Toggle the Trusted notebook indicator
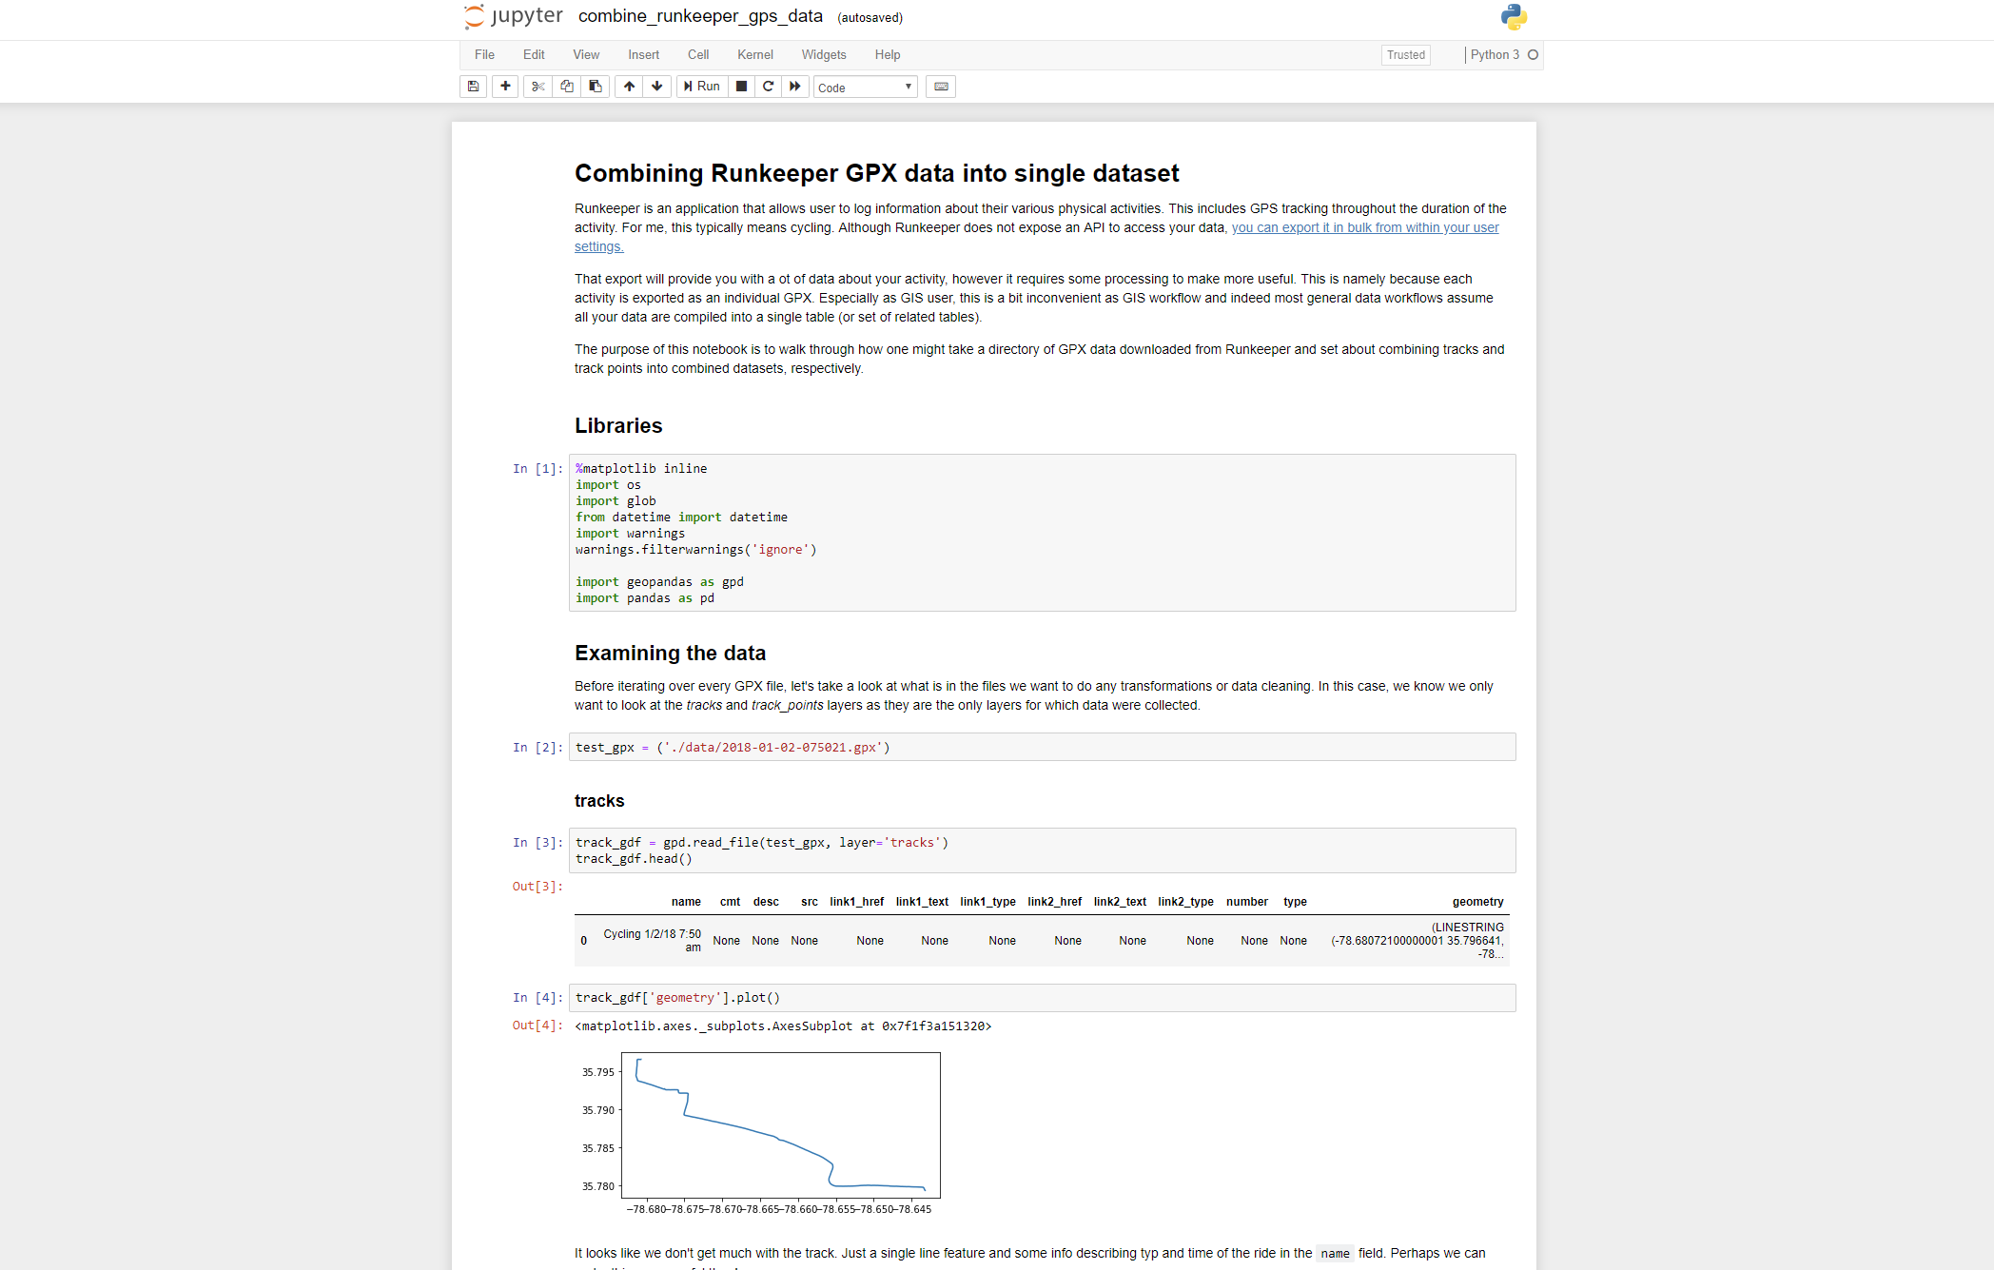 [x=1405, y=55]
